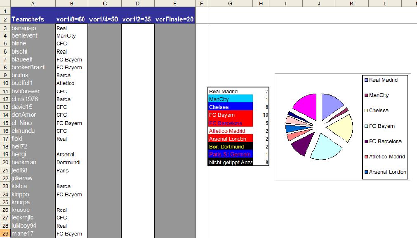Screen dimensions: 417x238
Task: Select row 3 header
Action: 5,28
